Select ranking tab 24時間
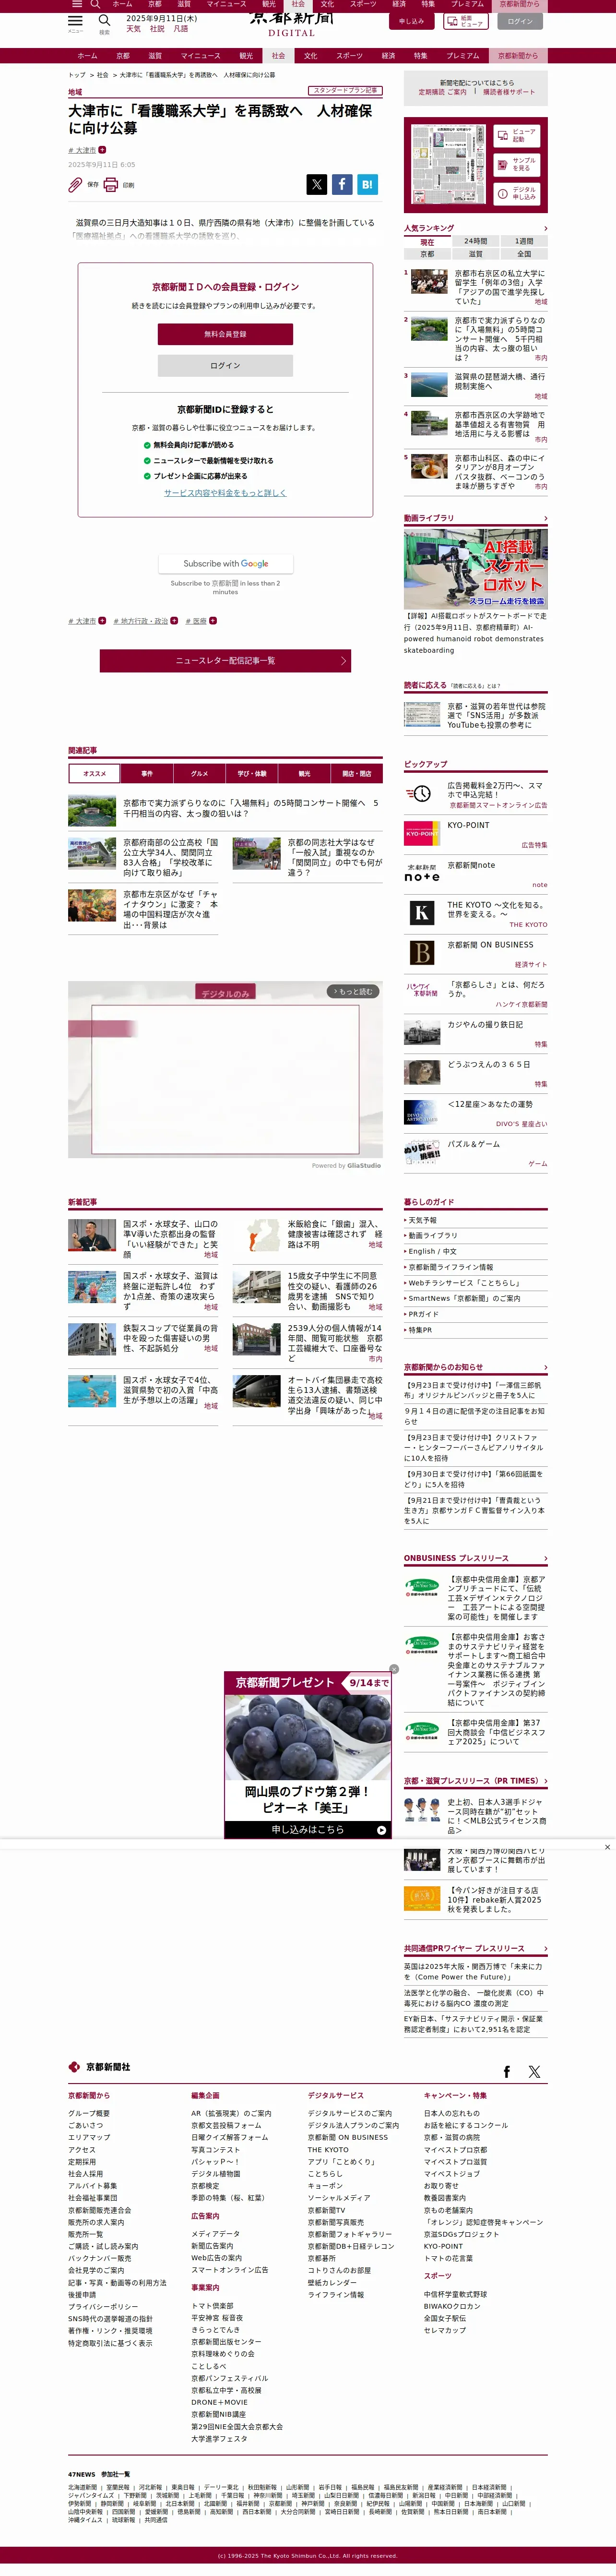The image size is (616, 2576). [x=476, y=241]
